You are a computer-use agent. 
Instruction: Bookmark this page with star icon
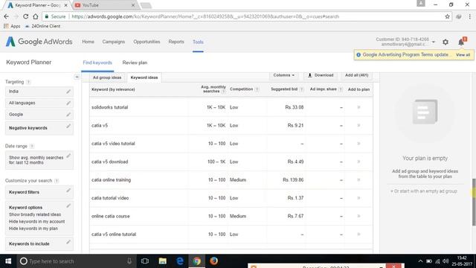point(447,16)
